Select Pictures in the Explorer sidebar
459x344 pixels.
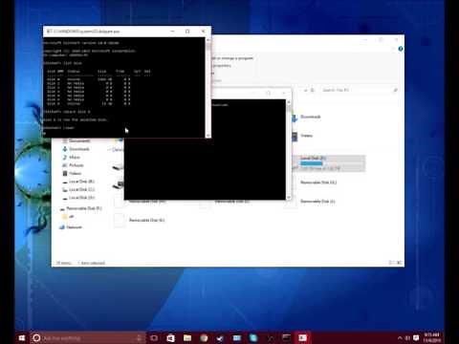coord(73,165)
